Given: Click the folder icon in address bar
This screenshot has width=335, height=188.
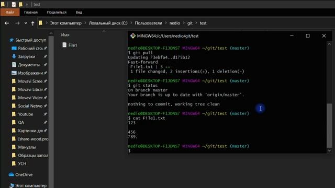Looking at the screenshot, I should [x=41, y=23].
